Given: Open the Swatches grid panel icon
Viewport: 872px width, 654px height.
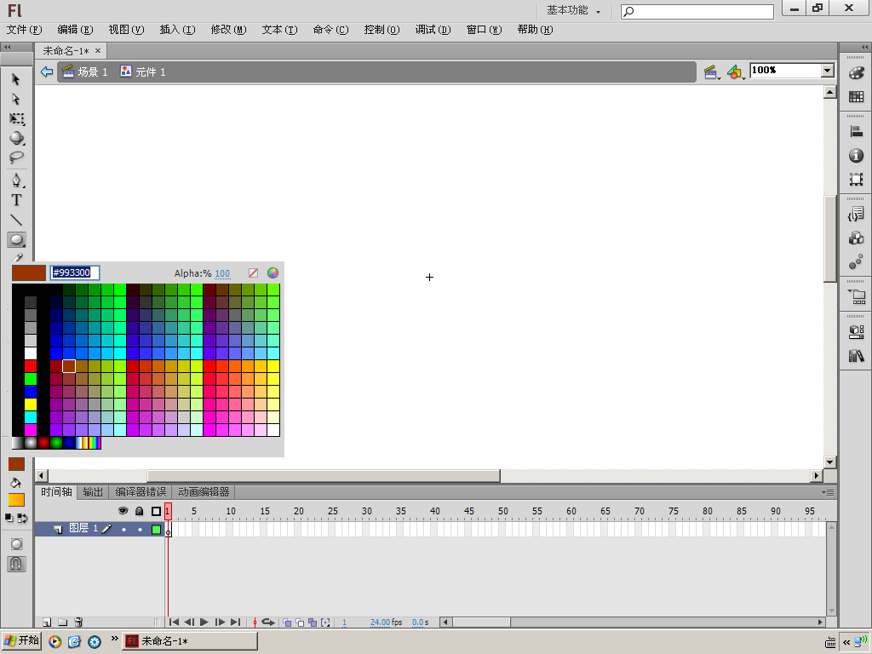Looking at the screenshot, I should (x=857, y=97).
